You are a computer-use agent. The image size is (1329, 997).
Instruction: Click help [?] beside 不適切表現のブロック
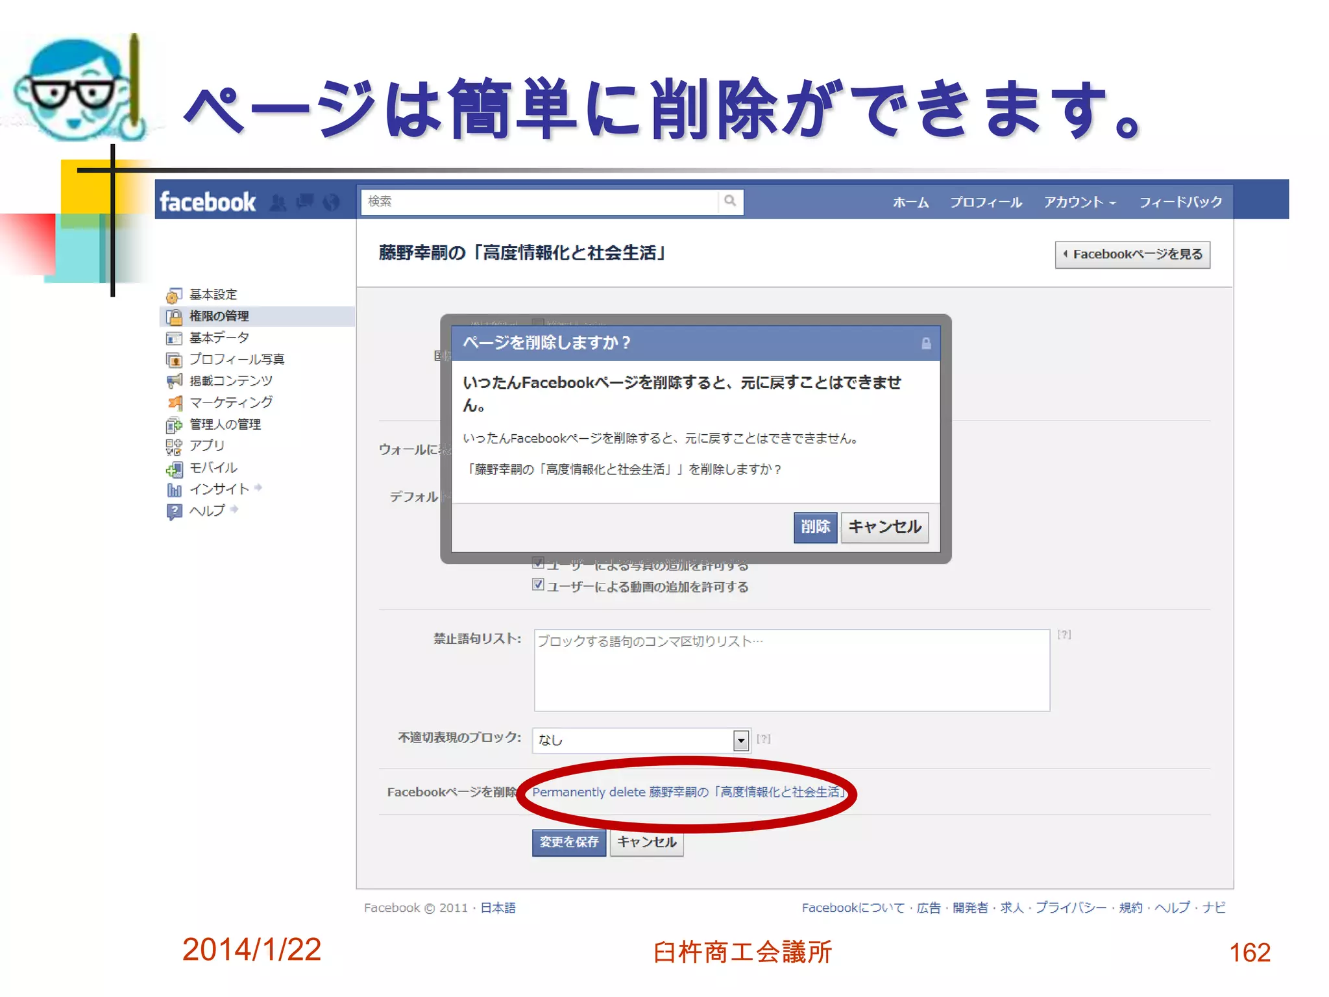[x=764, y=739]
